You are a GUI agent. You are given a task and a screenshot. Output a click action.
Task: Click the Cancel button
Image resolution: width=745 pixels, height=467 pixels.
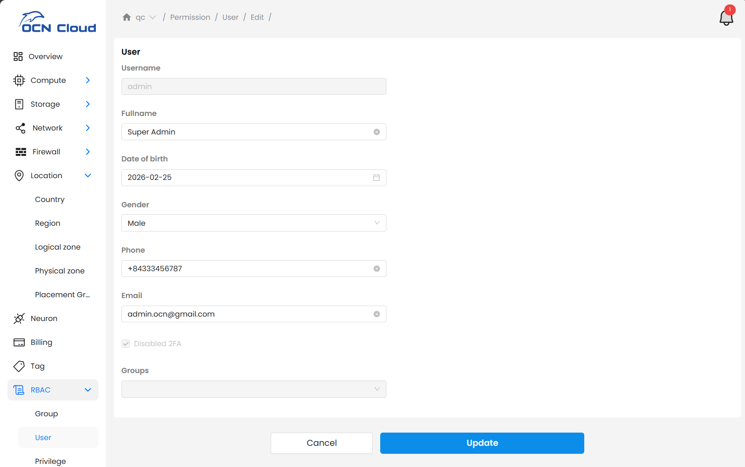(x=321, y=443)
